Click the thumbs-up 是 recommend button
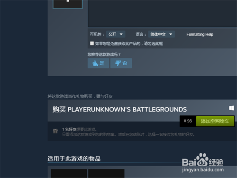The width and height of the screenshot is (237, 178). tap(98, 63)
